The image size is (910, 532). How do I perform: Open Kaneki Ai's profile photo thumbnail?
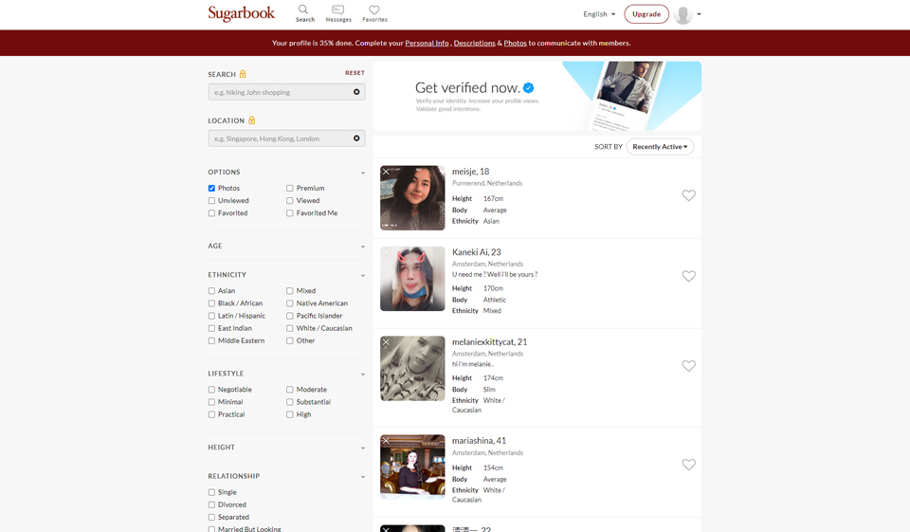click(x=412, y=279)
